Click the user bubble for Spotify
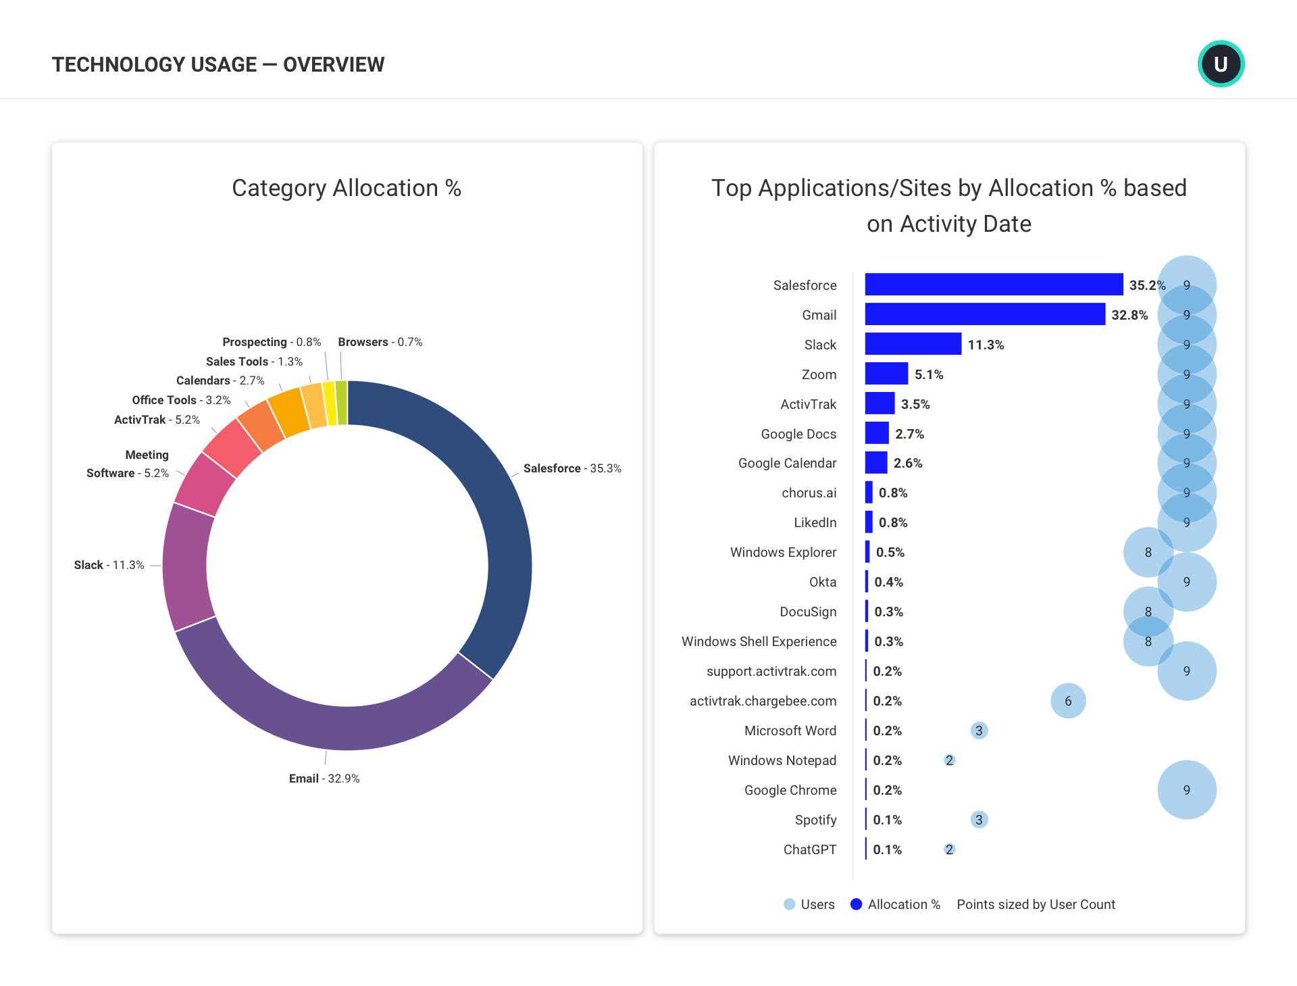Viewport: 1297px width, 986px height. 979,820
